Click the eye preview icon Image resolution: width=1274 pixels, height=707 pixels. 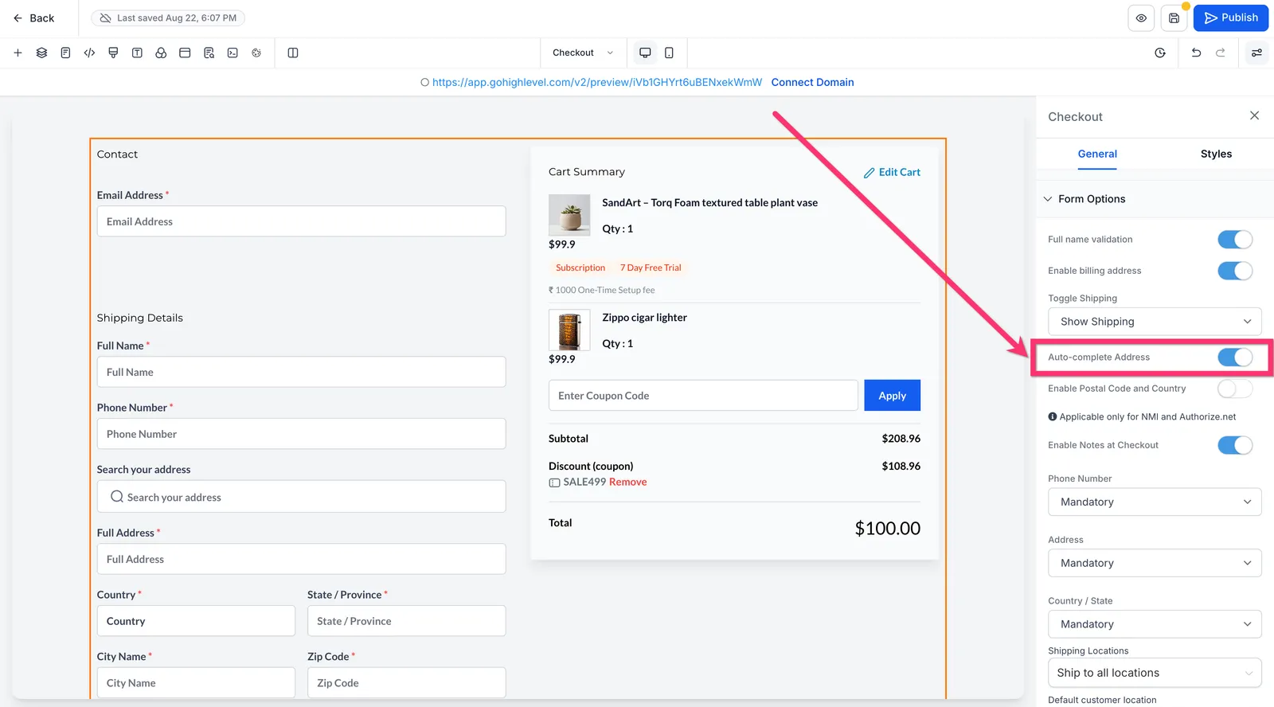(x=1141, y=18)
